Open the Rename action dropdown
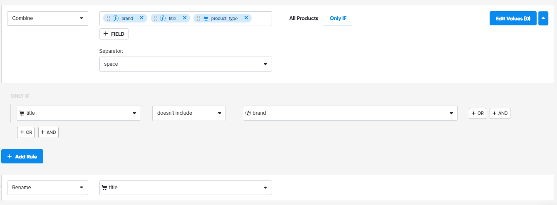Viewport: 557px width, 205px height. point(47,188)
